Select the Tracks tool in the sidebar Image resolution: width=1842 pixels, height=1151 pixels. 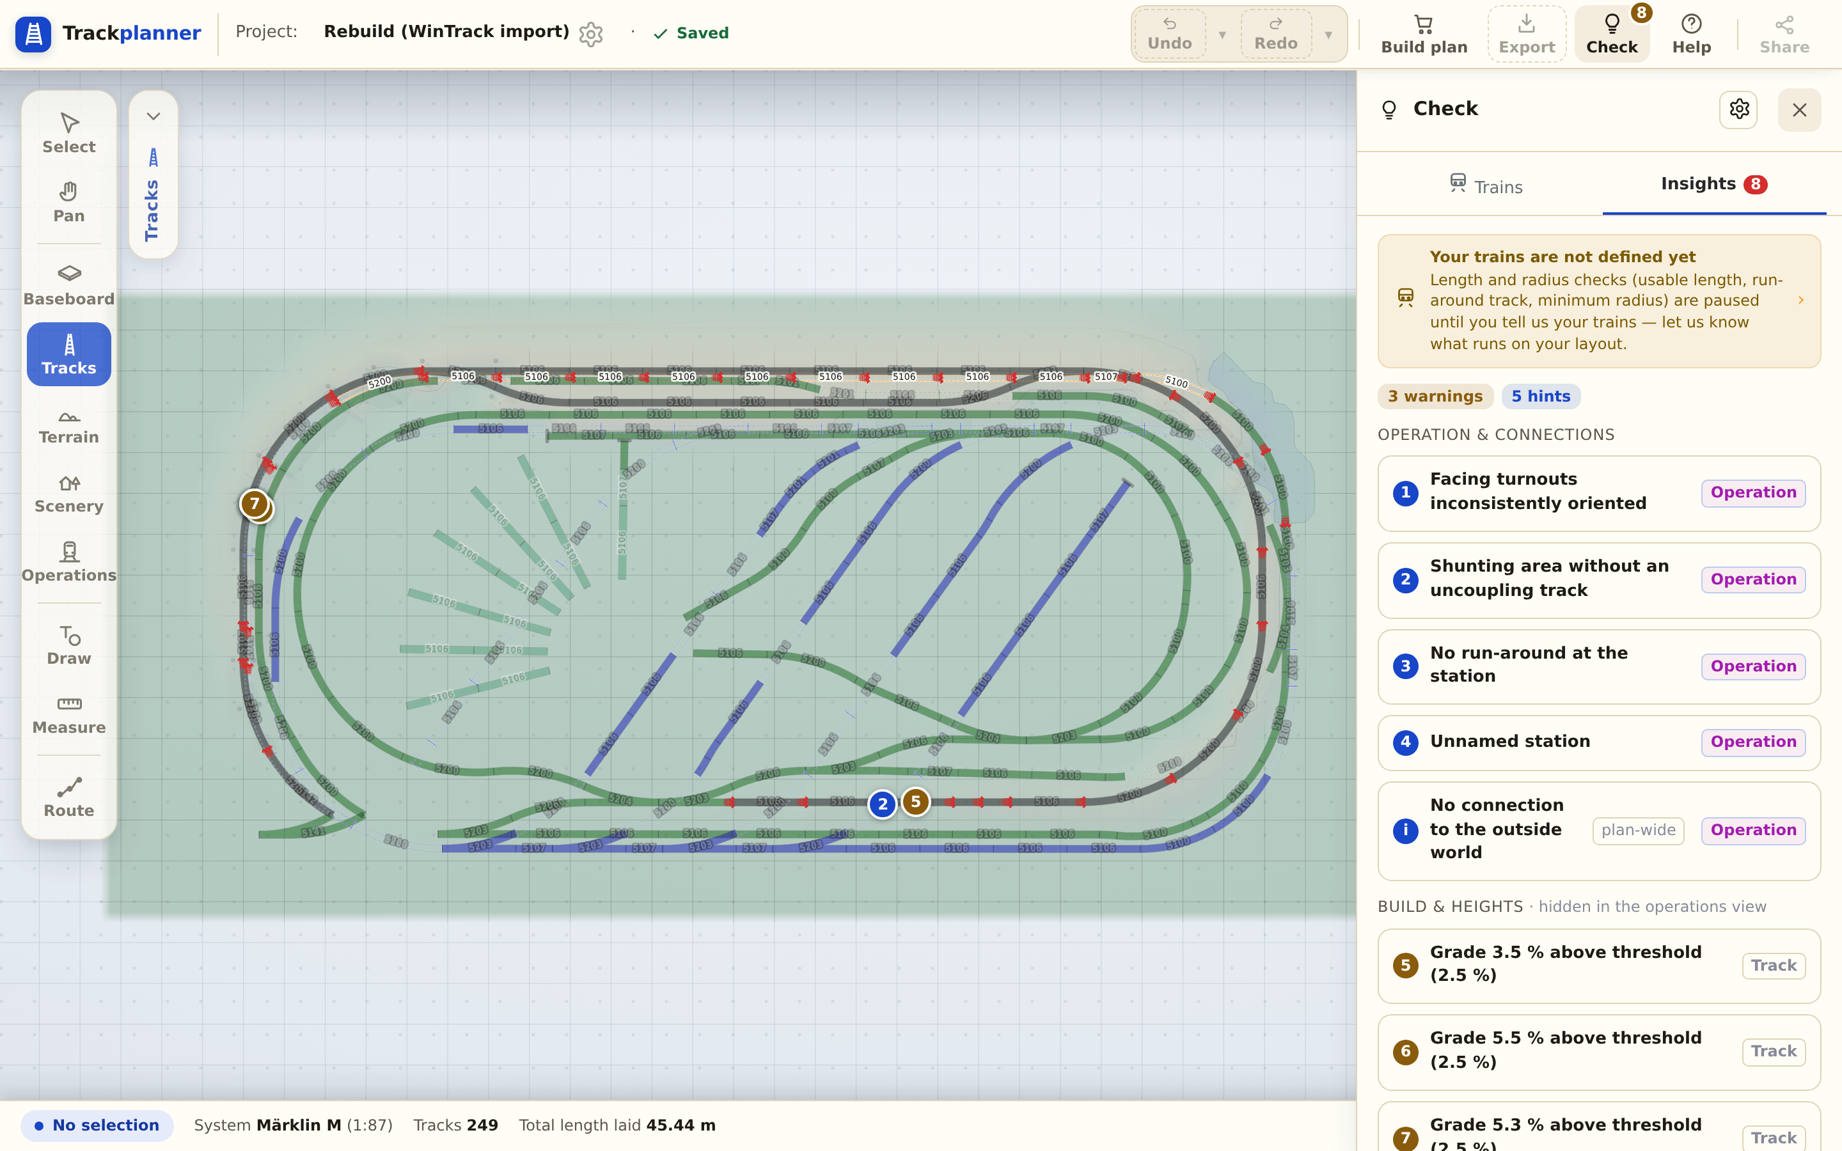68,354
